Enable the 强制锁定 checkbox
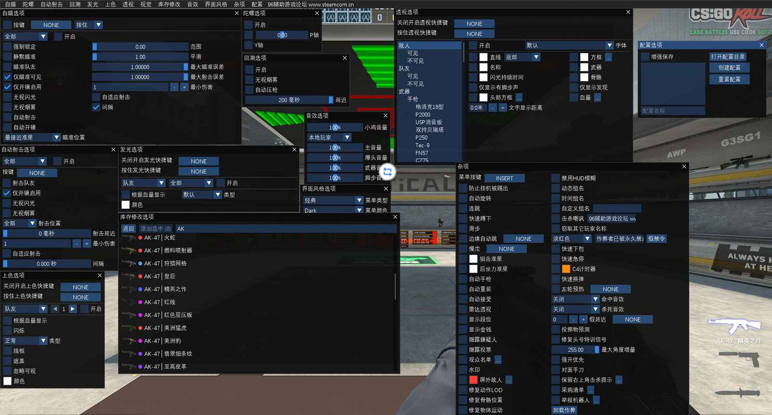Image resolution: width=772 pixels, height=415 pixels. pyautogui.click(x=7, y=47)
